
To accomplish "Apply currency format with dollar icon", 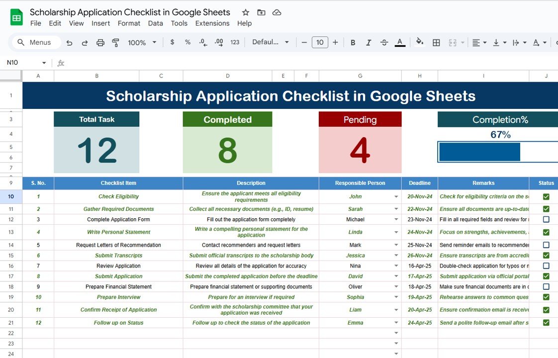I will pos(172,42).
